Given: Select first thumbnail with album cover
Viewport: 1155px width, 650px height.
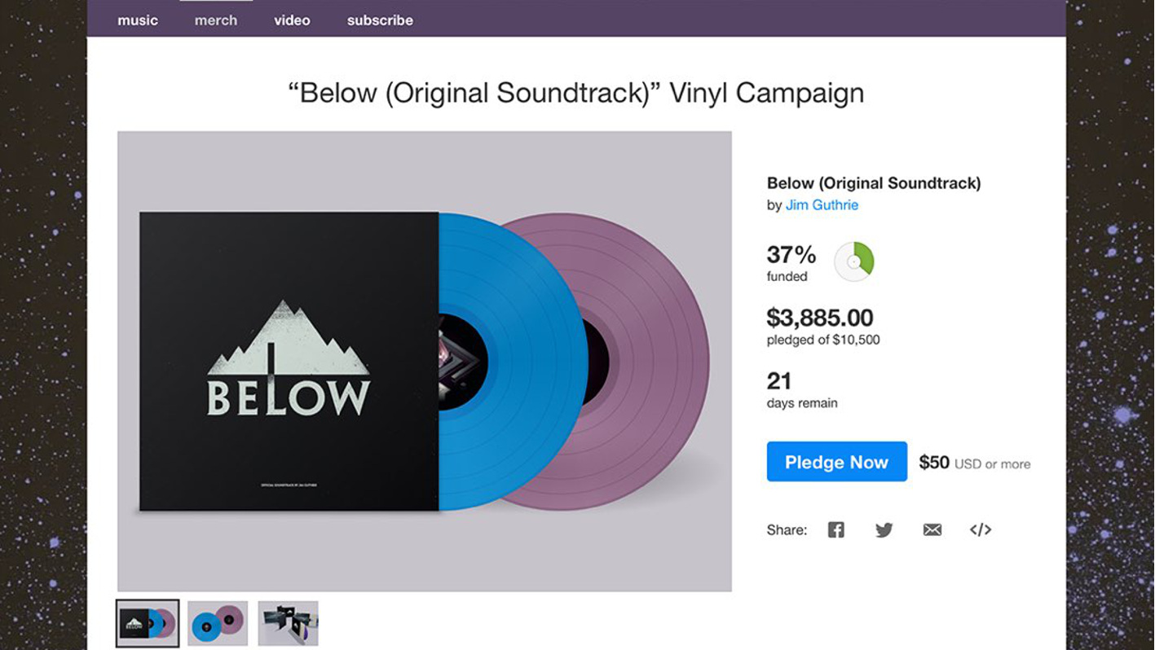Looking at the screenshot, I should coord(148,623).
